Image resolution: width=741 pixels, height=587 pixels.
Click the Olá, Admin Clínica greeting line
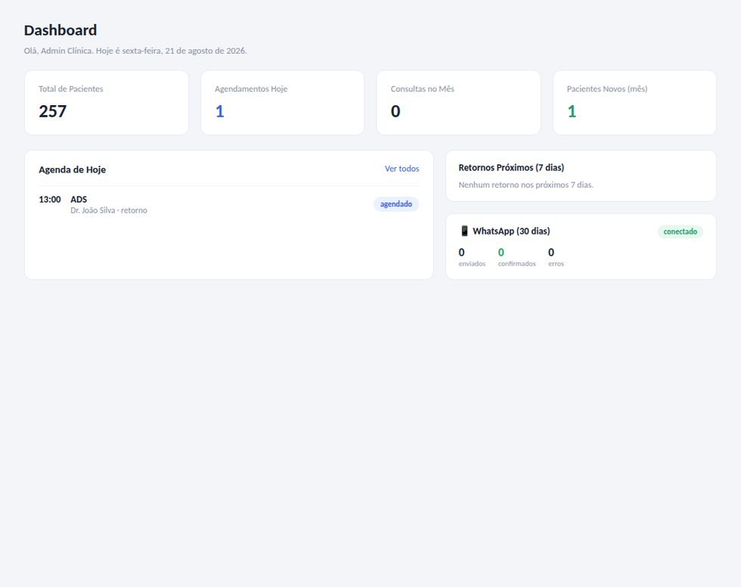point(135,51)
